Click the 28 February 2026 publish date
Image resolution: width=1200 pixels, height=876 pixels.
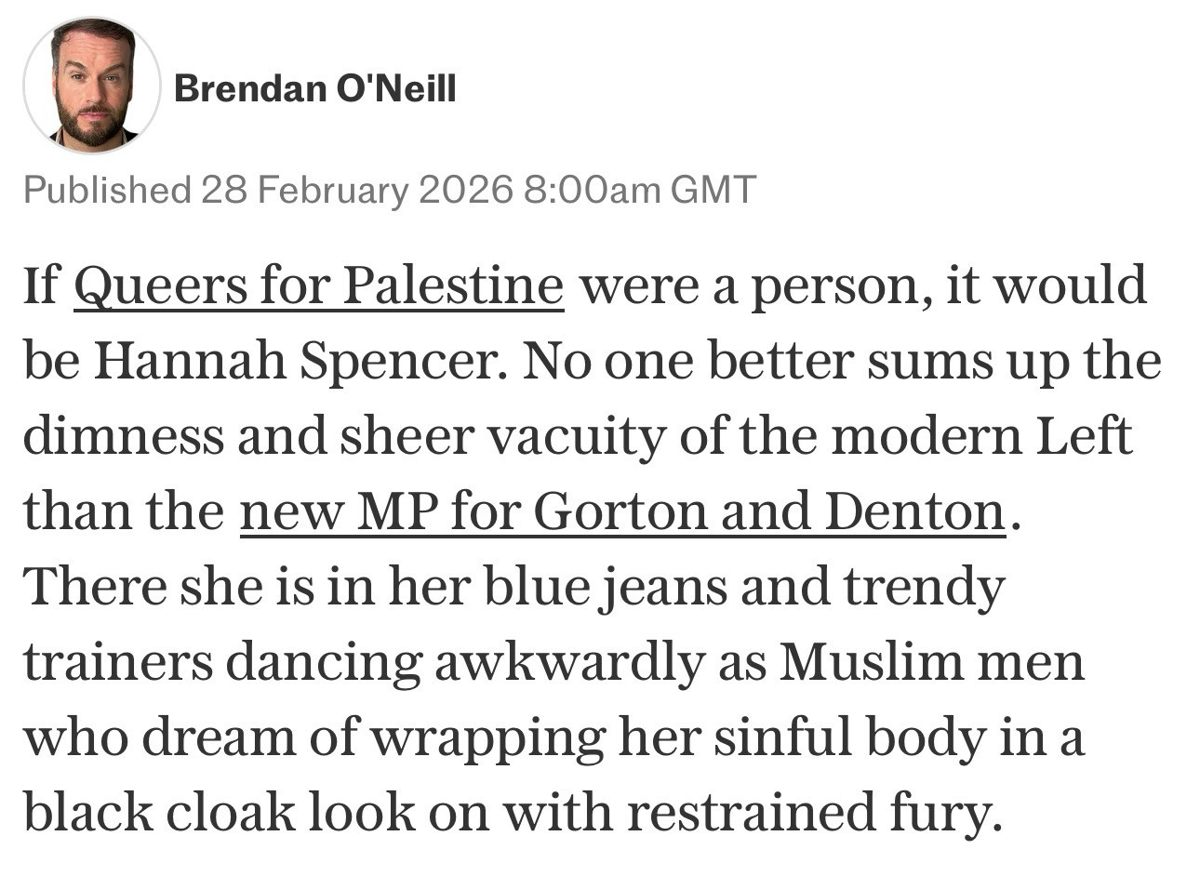coord(356,190)
